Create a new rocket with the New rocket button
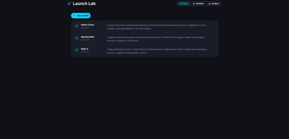This screenshot has width=289, height=139. [81, 16]
